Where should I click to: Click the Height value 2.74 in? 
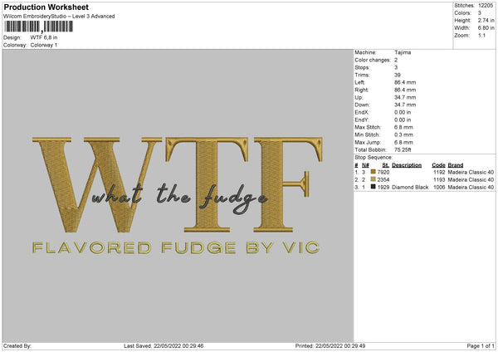click(x=486, y=20)
